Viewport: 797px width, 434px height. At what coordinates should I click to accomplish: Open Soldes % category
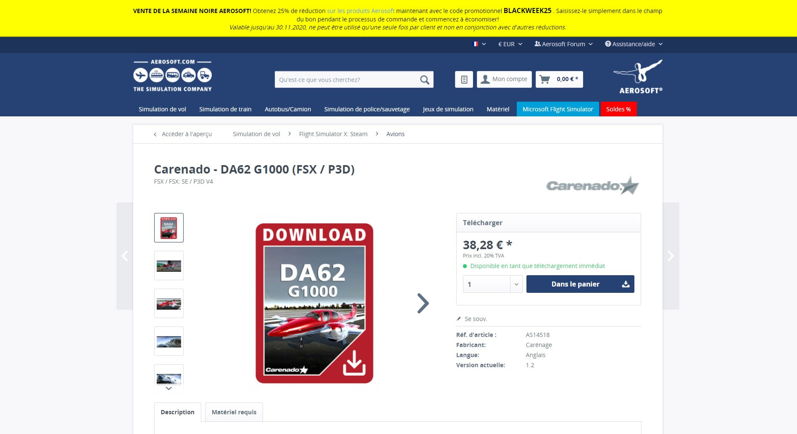point(618,109)
